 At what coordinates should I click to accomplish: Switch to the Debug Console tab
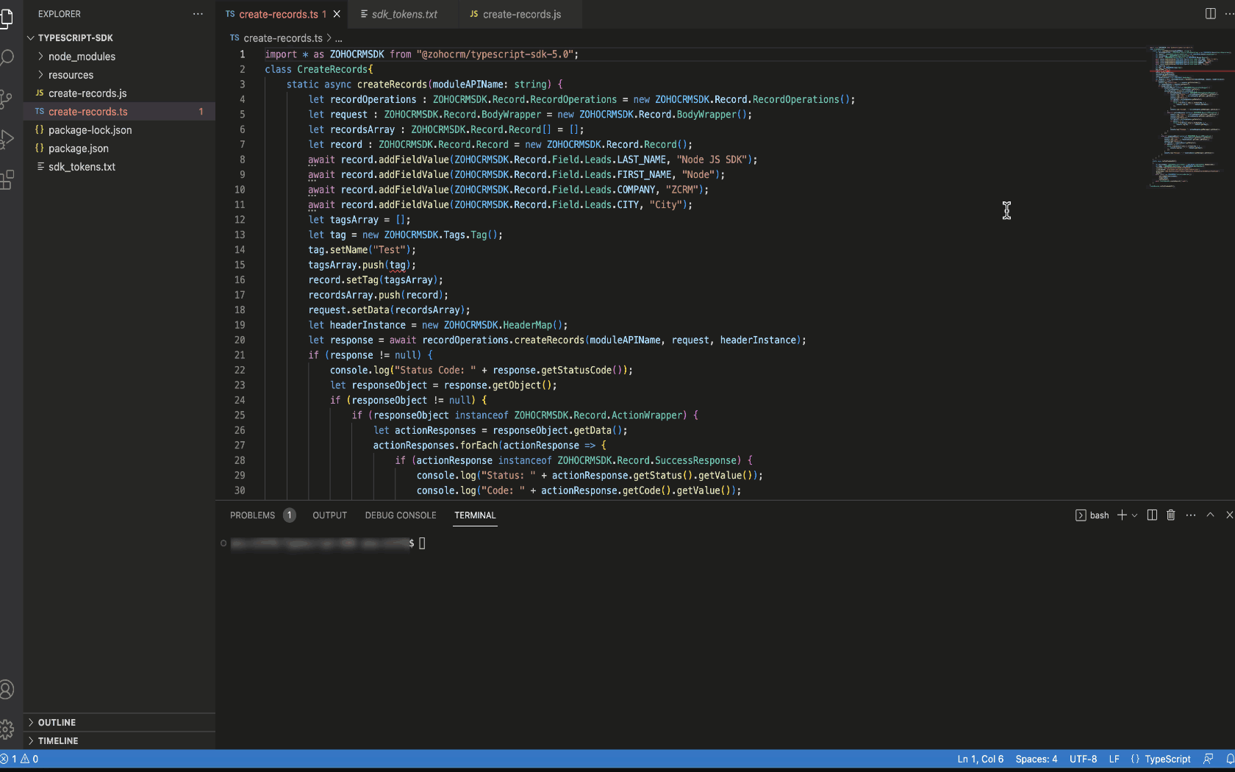pos(401,515)
